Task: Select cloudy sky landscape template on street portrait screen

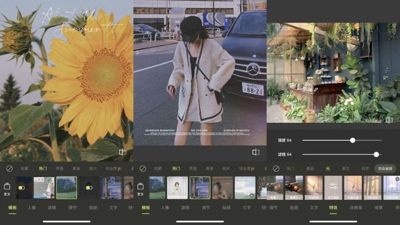Action: 245,188
